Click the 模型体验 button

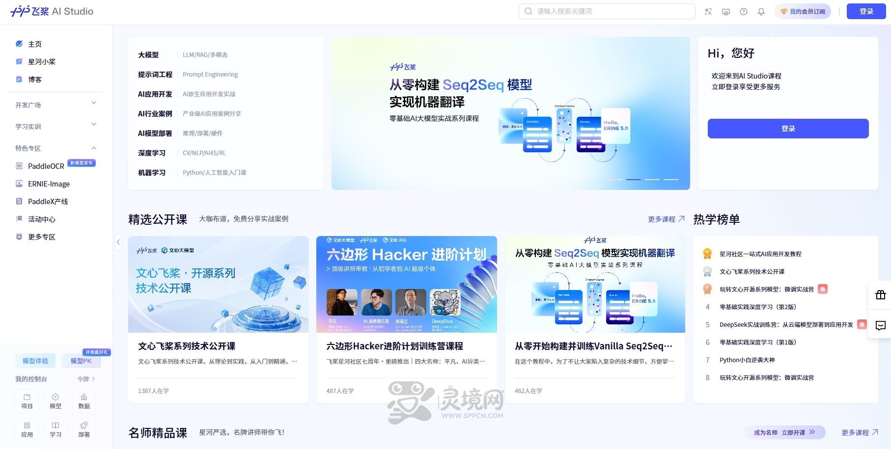pyautogui.click(x=35, y=361)
